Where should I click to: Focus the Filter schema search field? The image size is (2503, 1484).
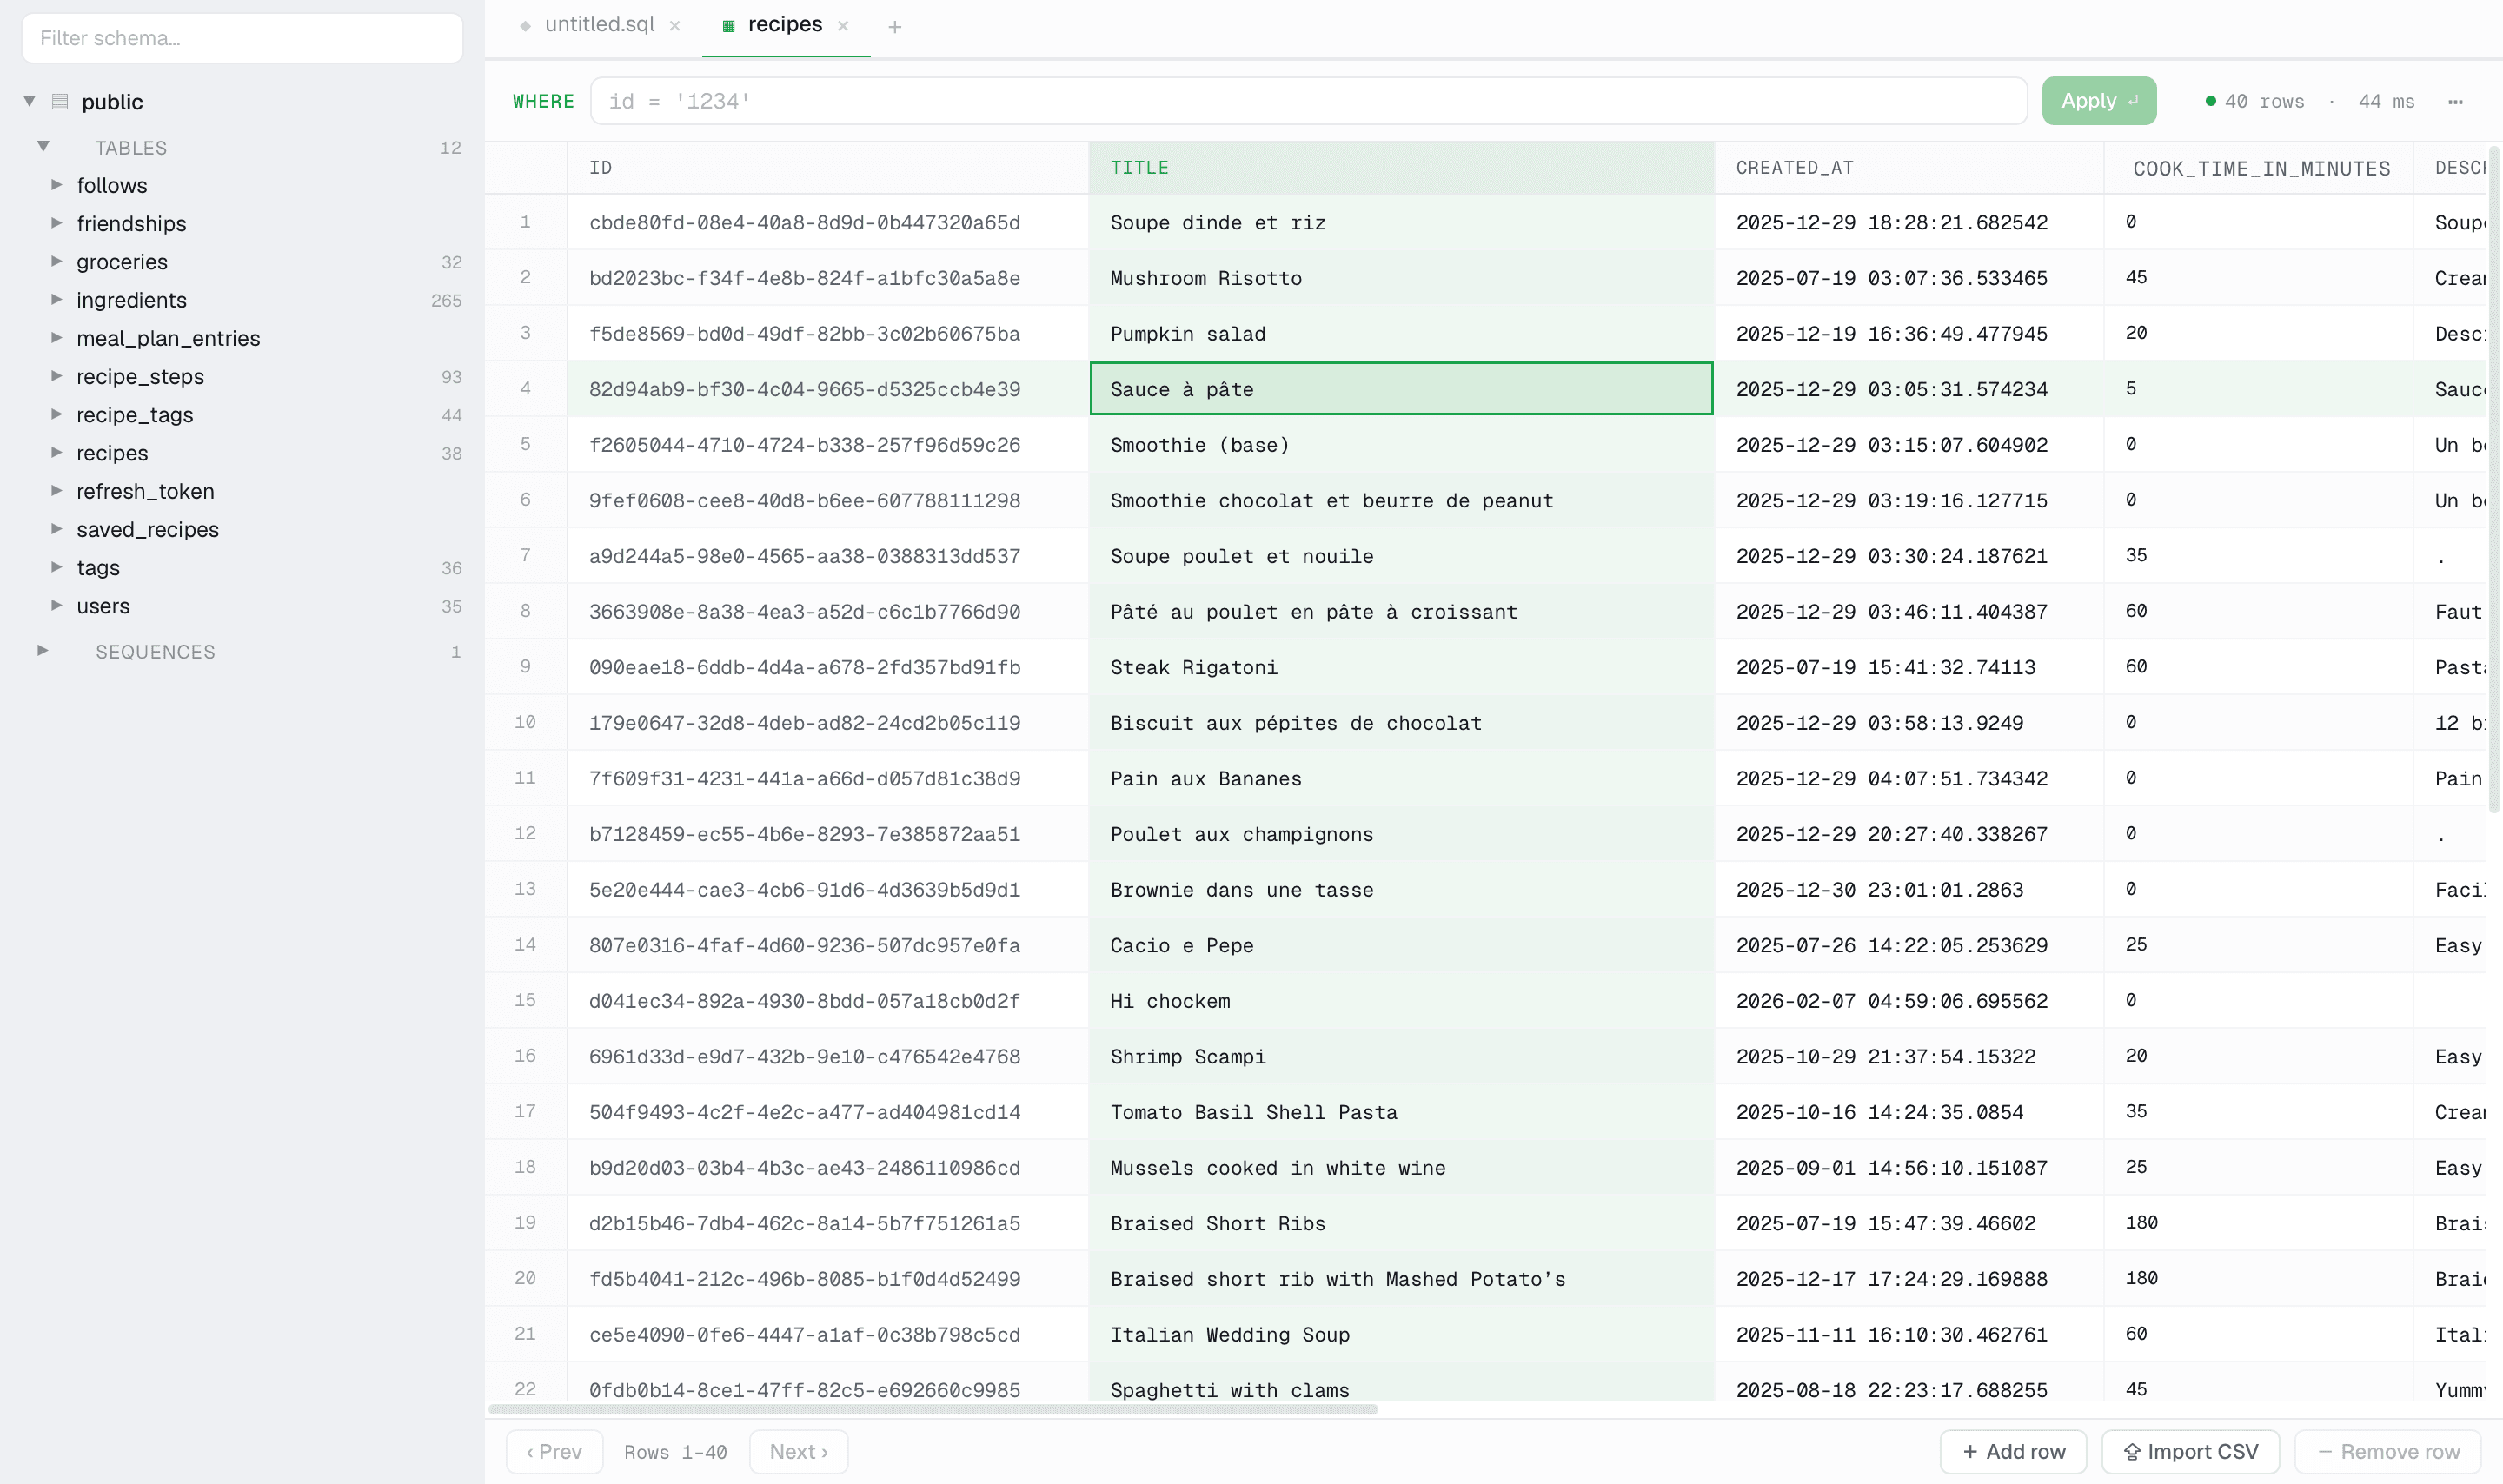point(242,38)
